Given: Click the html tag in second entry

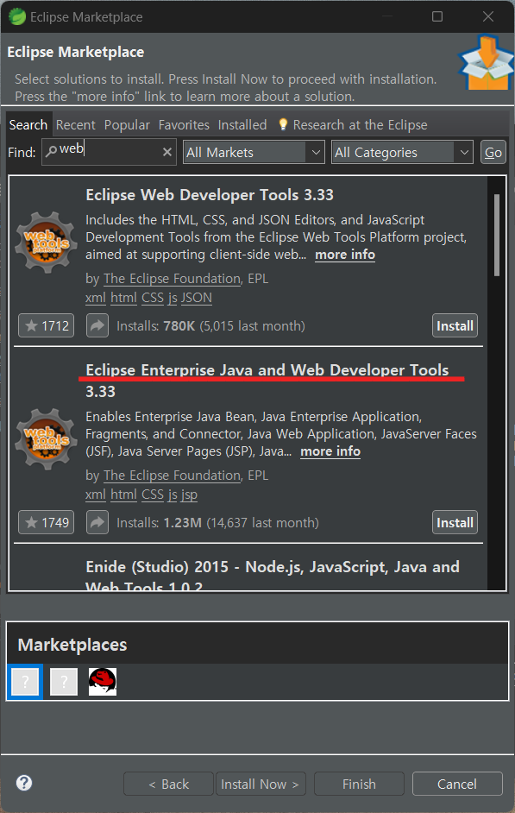Looking at the screenshot, I should point(124,495).
